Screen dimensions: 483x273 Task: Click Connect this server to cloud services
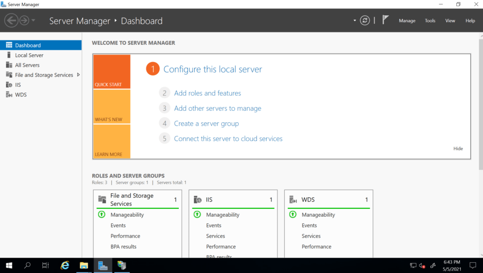click(x=228, y=138)
